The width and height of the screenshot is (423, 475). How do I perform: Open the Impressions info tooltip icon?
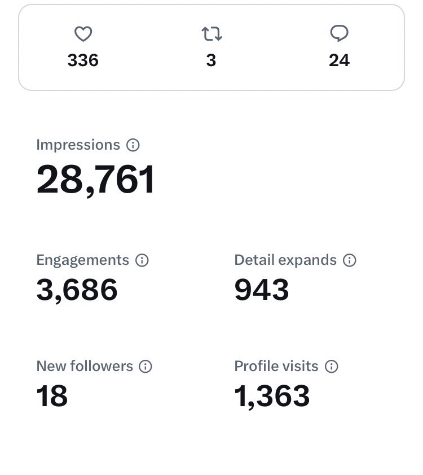click(x=133, y=145)
